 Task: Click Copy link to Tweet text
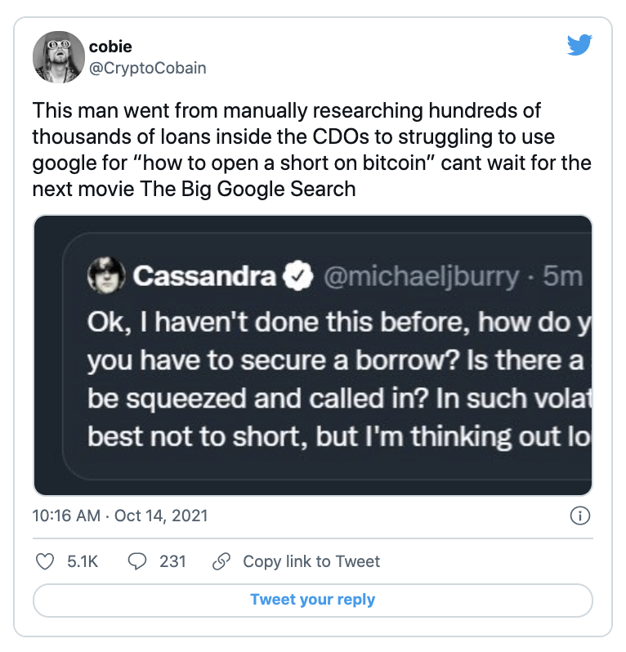pyautogui.click(x=311, y=561)
